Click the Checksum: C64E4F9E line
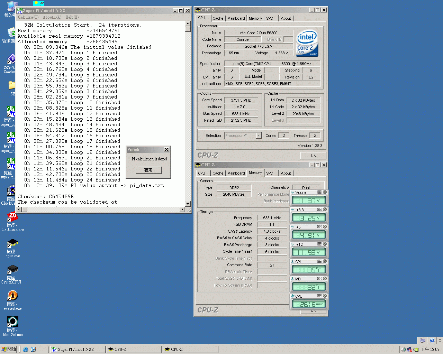The width and height of the screenshot is (443, 354). pyautogui.click(x=46, y=196)
